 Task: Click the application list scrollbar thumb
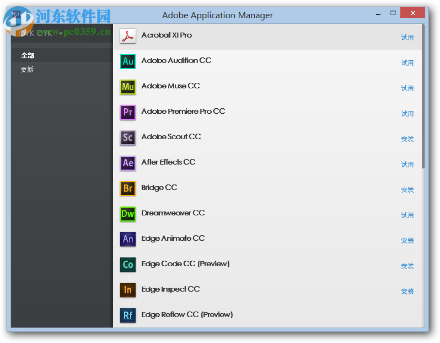point(423,96)
